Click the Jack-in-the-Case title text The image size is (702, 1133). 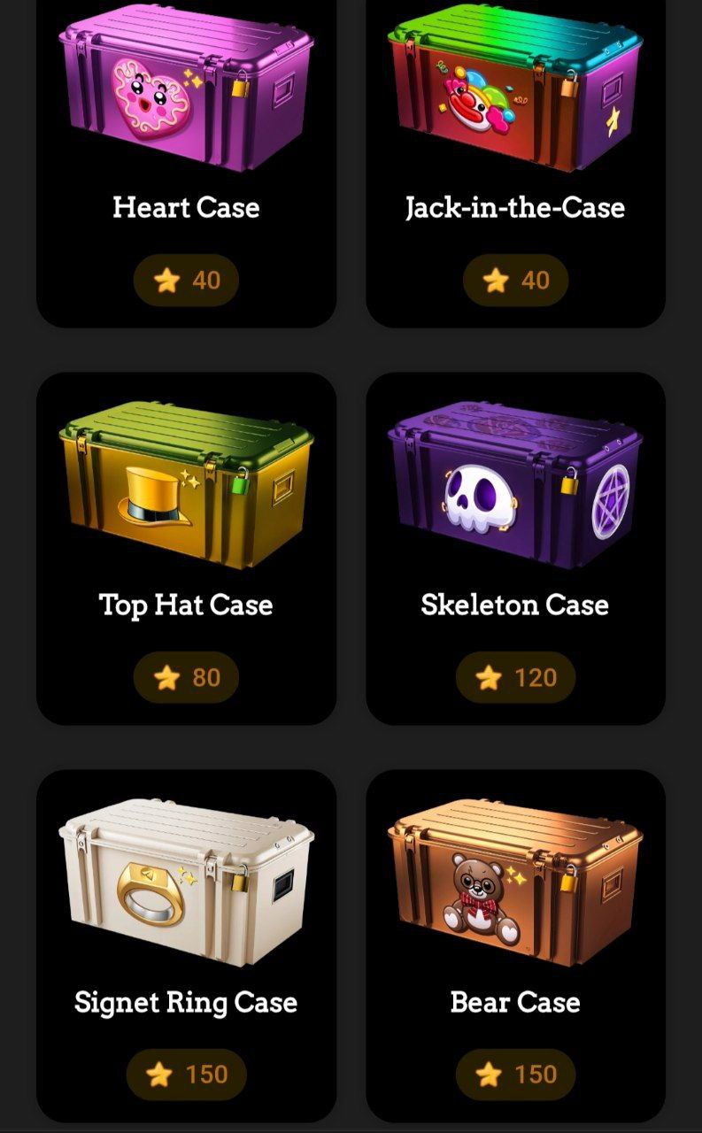tap(515, 208)
